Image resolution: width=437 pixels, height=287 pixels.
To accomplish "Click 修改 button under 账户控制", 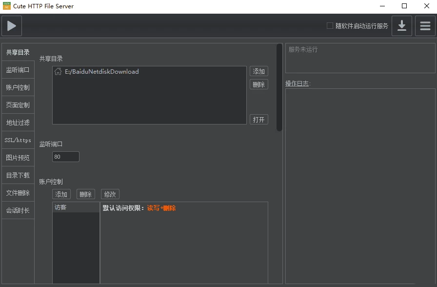I will [x=110, y=194].
